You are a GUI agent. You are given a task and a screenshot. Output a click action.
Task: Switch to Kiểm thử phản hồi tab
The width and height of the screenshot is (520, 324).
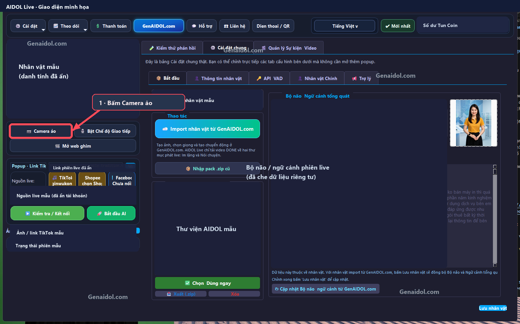pyautogui.click(x=172, y=48)
